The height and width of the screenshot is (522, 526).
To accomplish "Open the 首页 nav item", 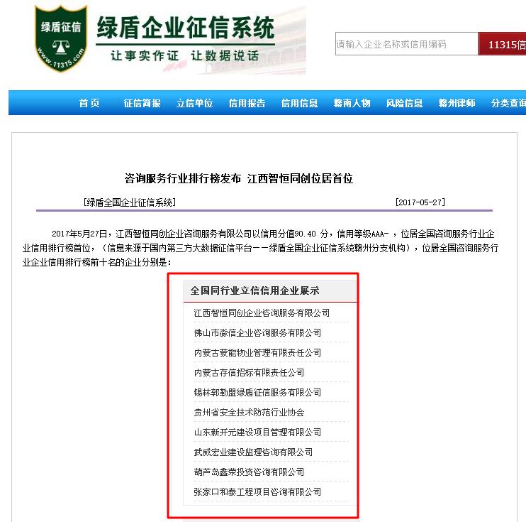I will tap(89, 103).
